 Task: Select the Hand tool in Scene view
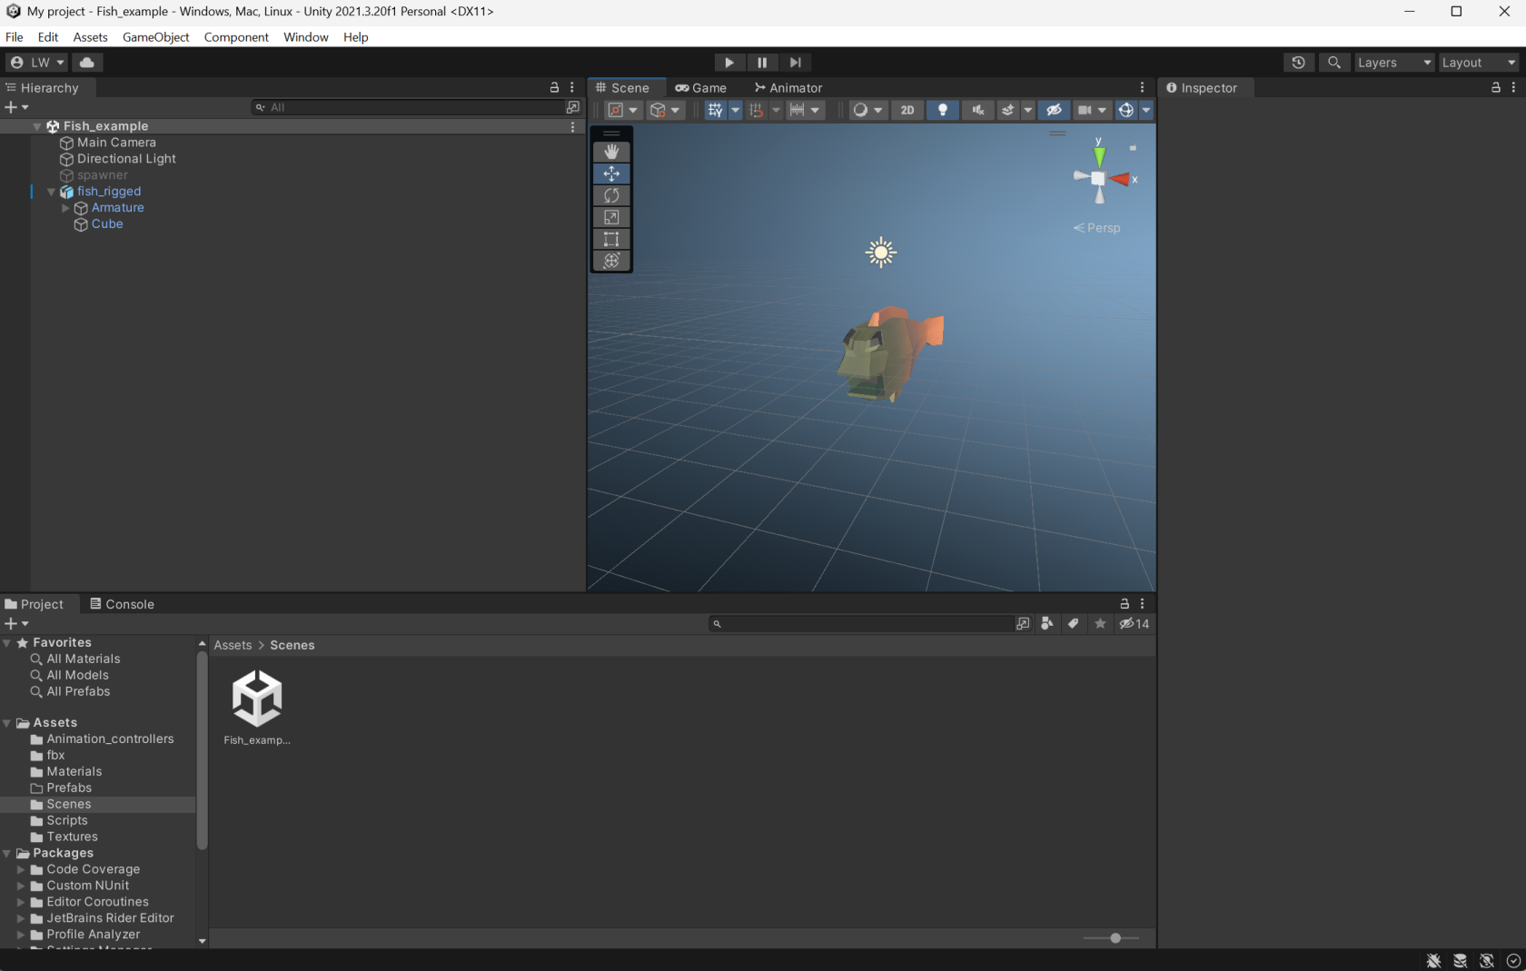[x=611, y=152]
